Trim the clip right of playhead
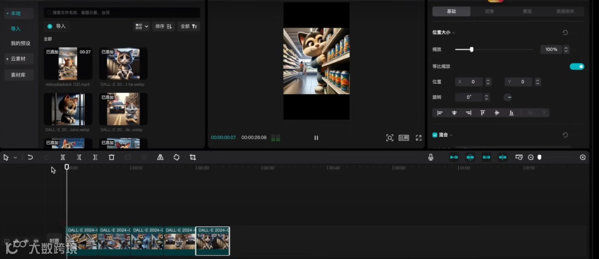Viewport: 599px width, 259px height. 95,158
